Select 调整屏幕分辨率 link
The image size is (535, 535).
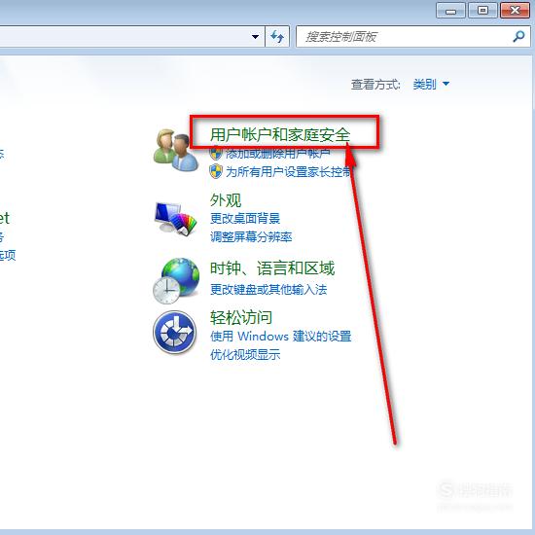point(251,236)
